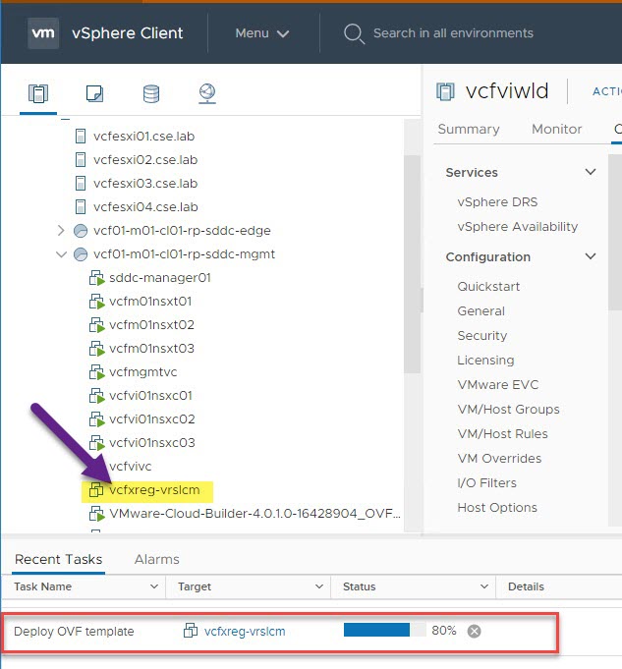The image size is (622, 669).
Task: Open VM/Host Rules configuration page
Action: (x=502, y=434)
